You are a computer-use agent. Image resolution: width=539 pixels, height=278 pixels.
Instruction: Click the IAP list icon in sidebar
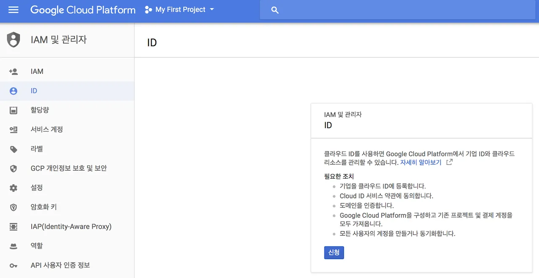[13, 227]
